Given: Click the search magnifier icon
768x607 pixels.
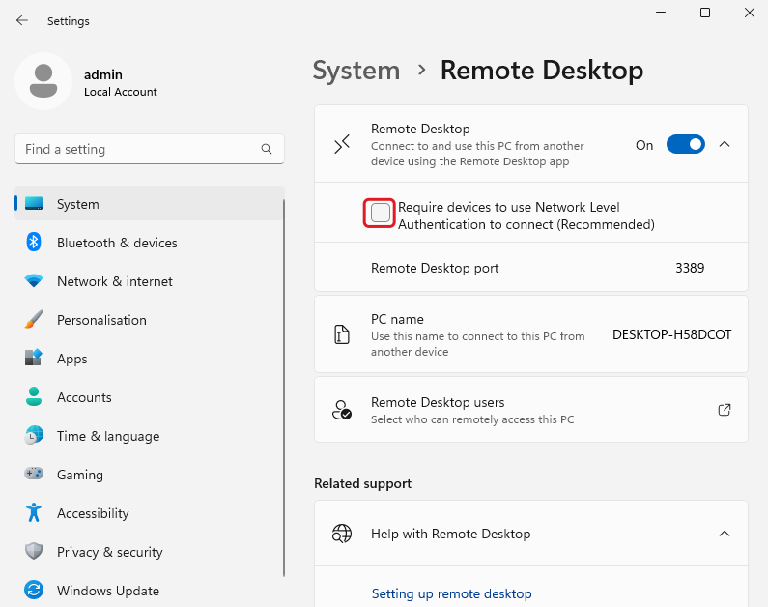Looking at the screenshot, I should point(267,150).
